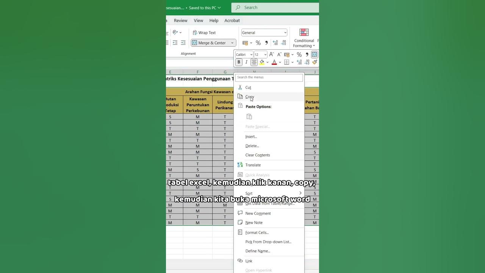Click the Borders icon in mini toolbar
Screen dimensions: 485x273
click(x=286, y=62)
